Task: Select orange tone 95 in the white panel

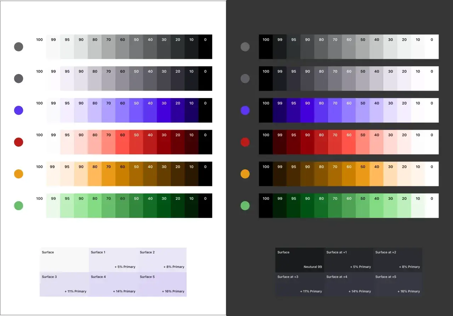Action: [67, 174]
